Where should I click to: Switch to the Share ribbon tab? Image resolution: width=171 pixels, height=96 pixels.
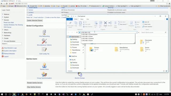[82, 19]
